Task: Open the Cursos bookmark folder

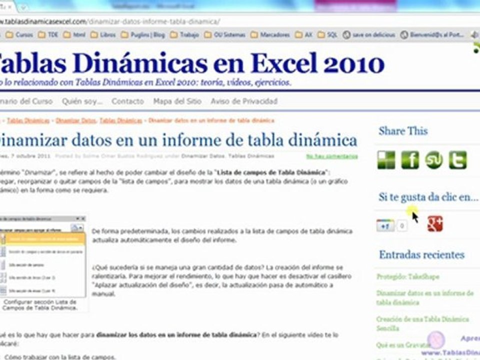Action: [x=19, y=35]
